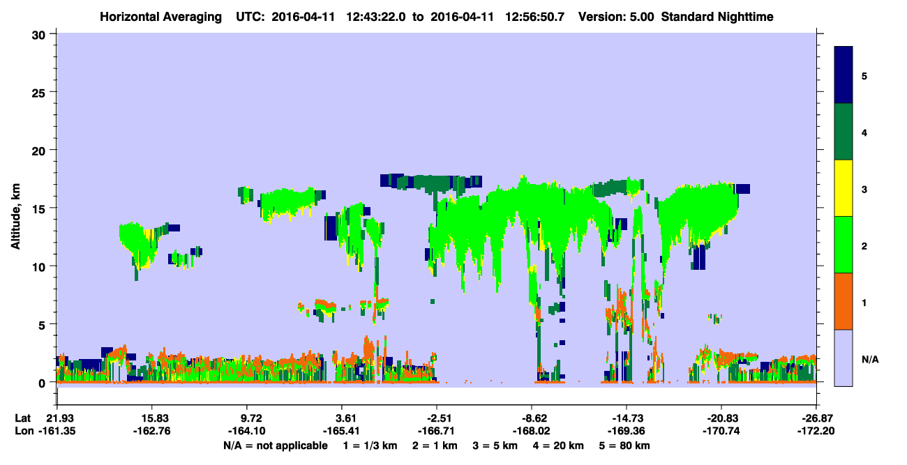The image size is (907, 465).
Task: Click the bright green colorbar segment labeled 2
Action: [844, 245]
